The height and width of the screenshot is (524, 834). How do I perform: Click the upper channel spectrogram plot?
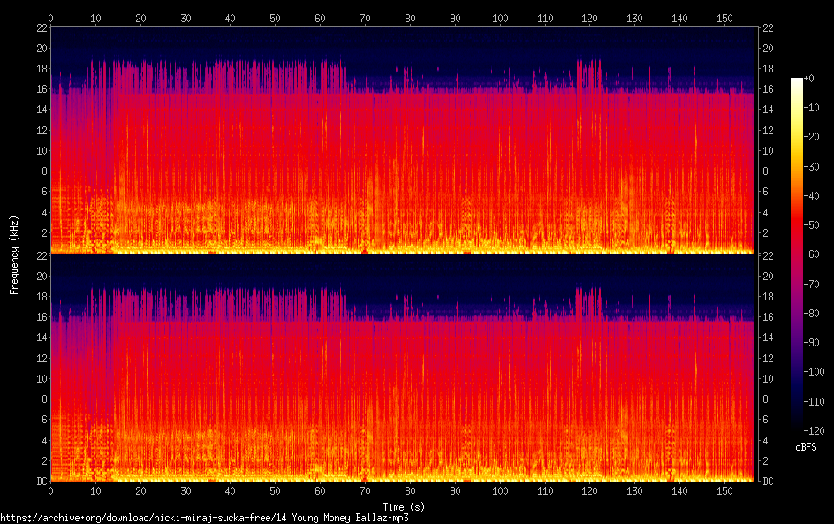403,140
